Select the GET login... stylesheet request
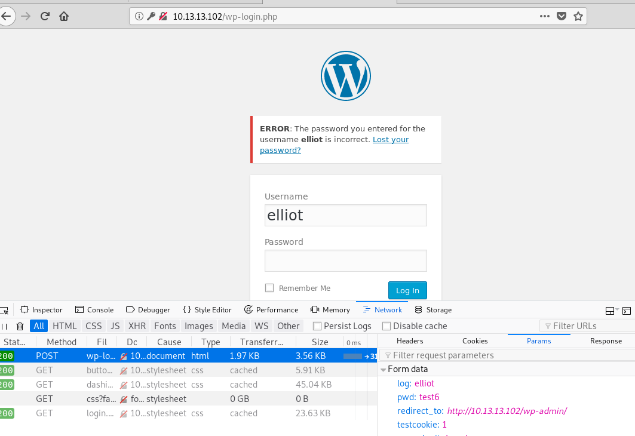 188,413
